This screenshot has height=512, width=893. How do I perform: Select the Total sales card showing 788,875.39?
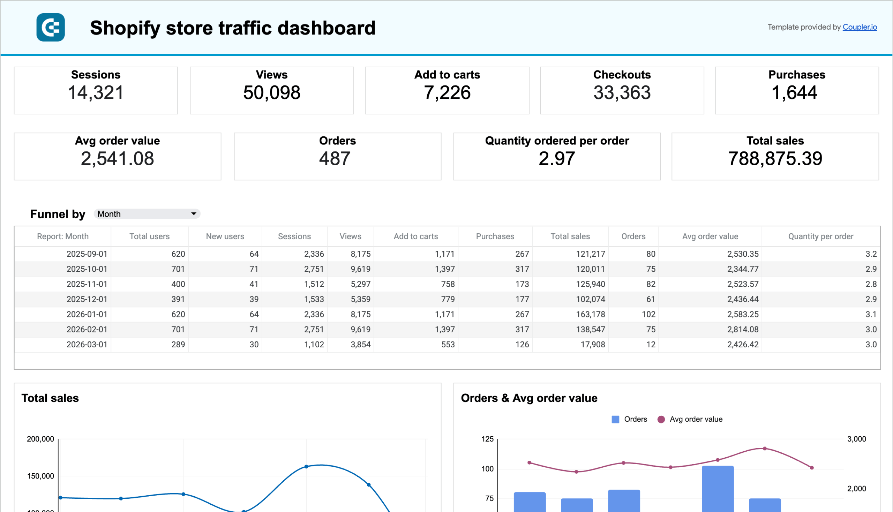(775, 156)
